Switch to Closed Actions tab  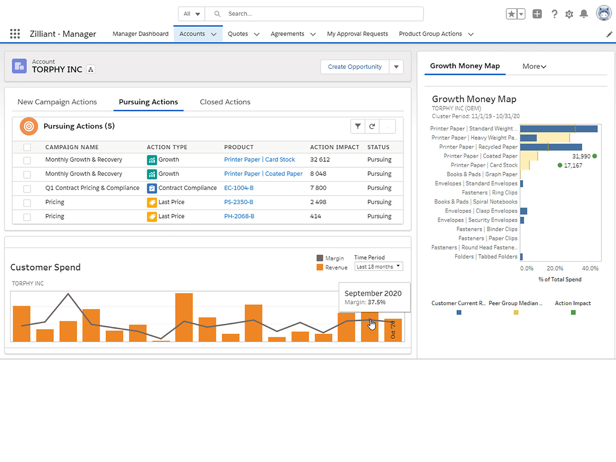pos(225,102)
